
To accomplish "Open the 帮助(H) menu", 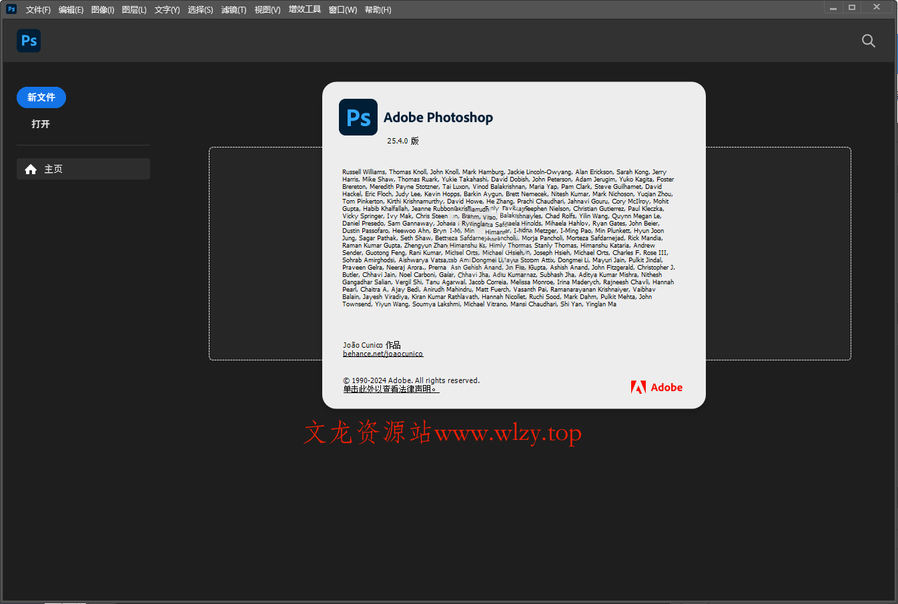I will click(378, 9).
